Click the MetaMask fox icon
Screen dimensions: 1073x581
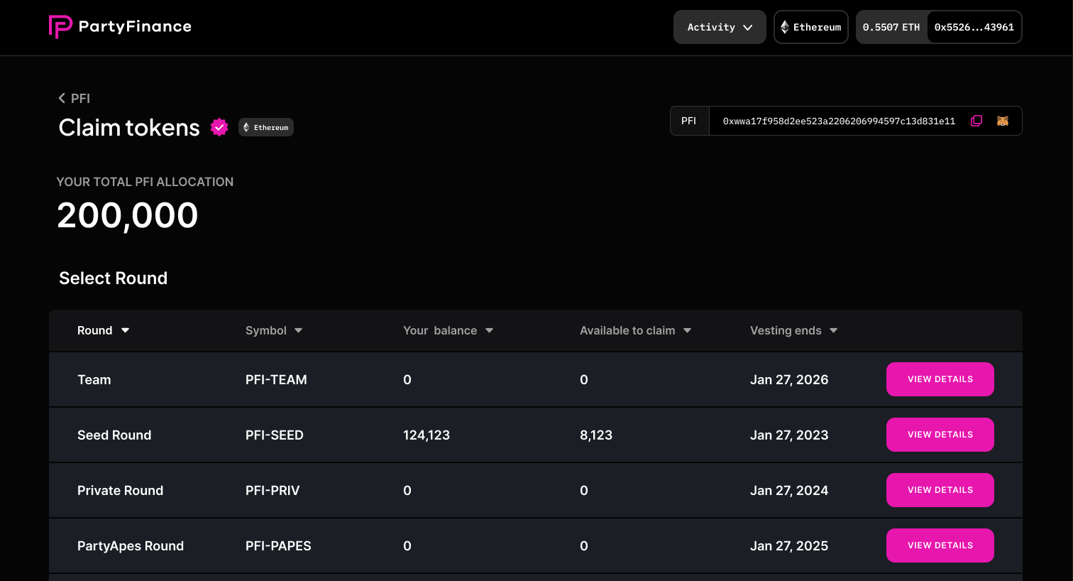click(x=1002, y=121)
